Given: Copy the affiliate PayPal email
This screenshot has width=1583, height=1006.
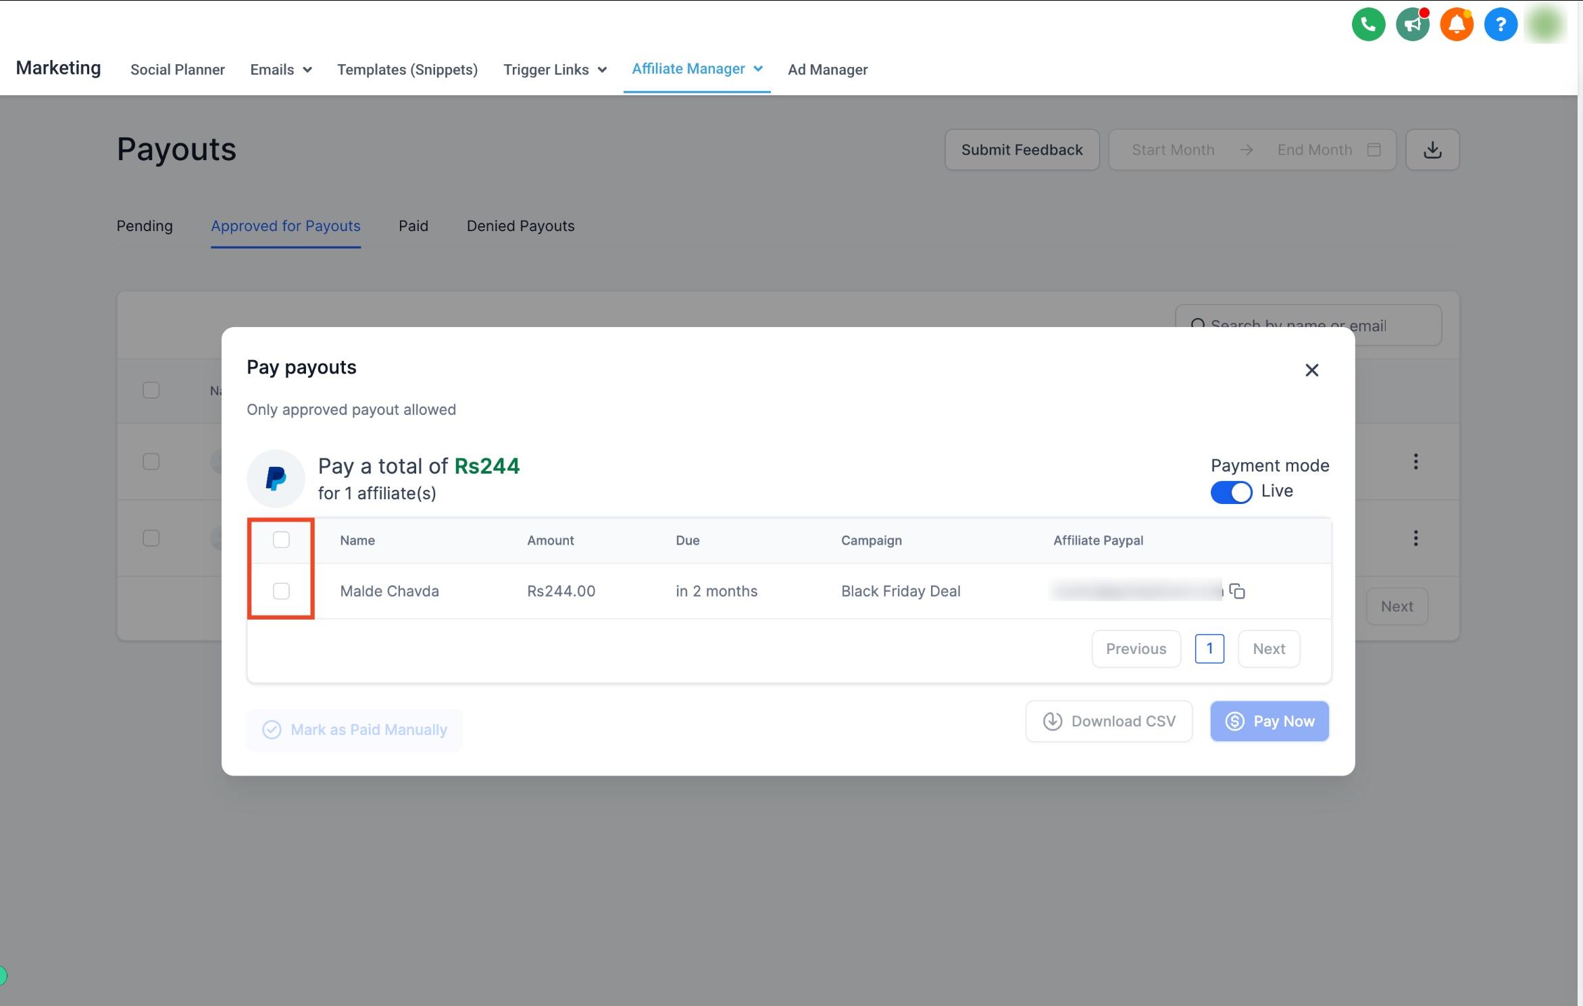Looking at the screenshot, I should (1237, 591).
